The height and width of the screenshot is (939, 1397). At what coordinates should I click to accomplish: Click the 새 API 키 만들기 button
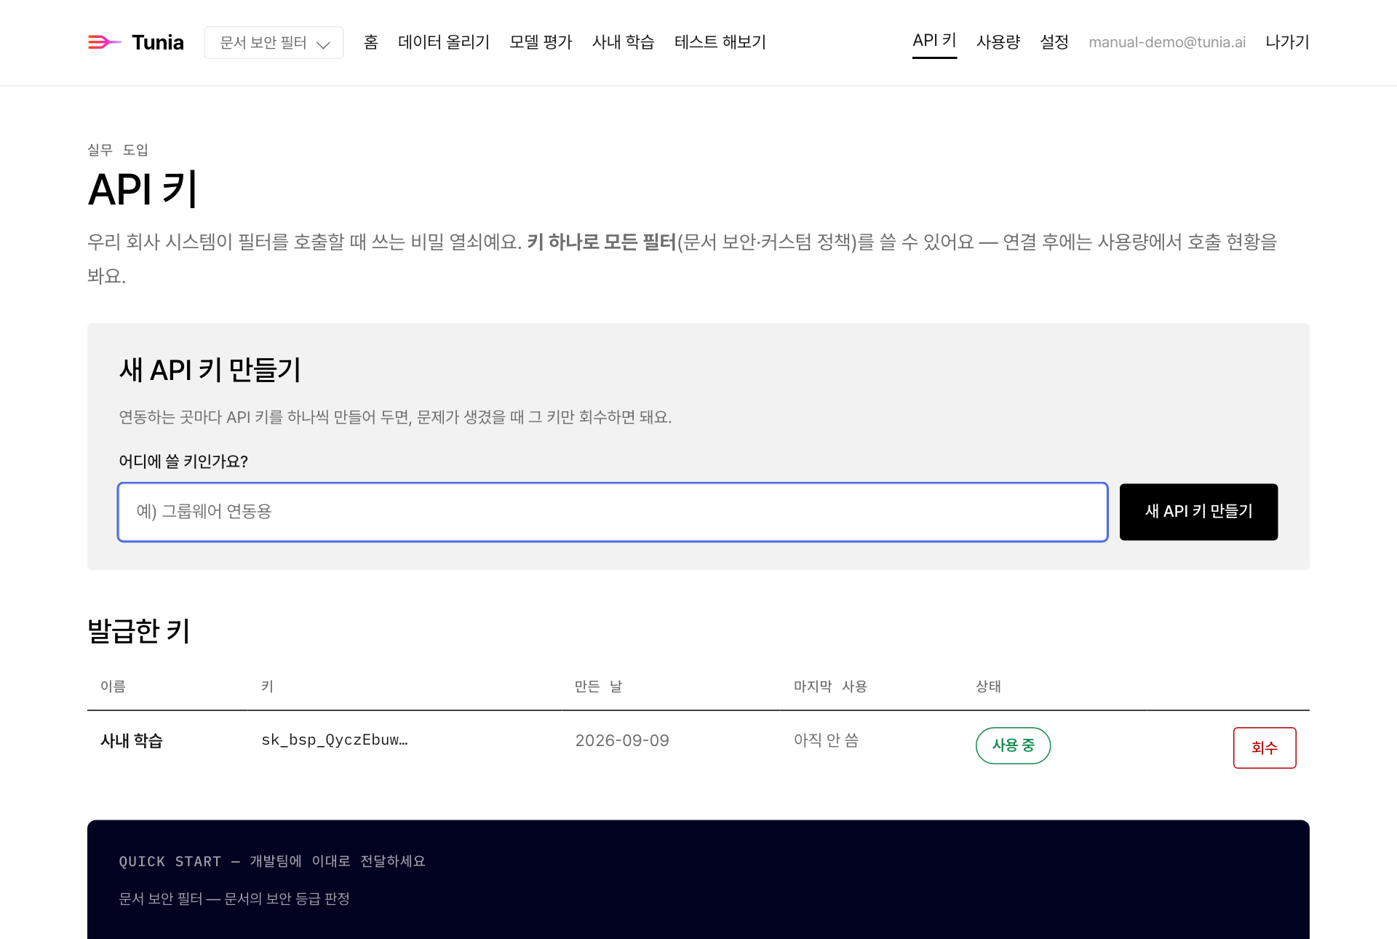pos(1198,512)
